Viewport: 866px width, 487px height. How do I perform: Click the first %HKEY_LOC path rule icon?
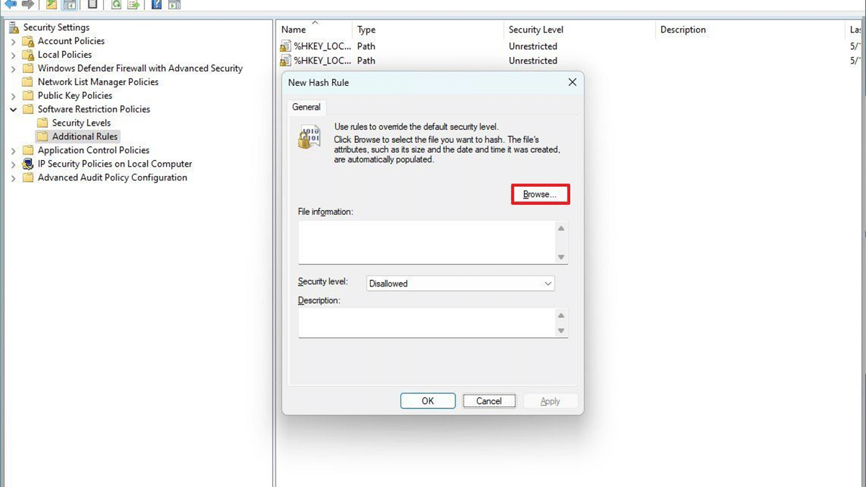point(286,46)
